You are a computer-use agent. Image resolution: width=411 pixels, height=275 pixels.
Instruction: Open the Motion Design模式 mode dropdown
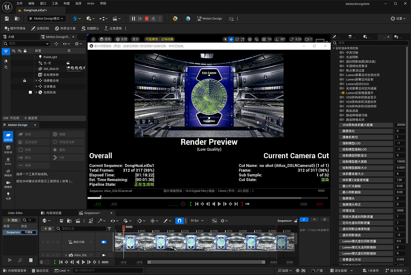pos(47,19)
